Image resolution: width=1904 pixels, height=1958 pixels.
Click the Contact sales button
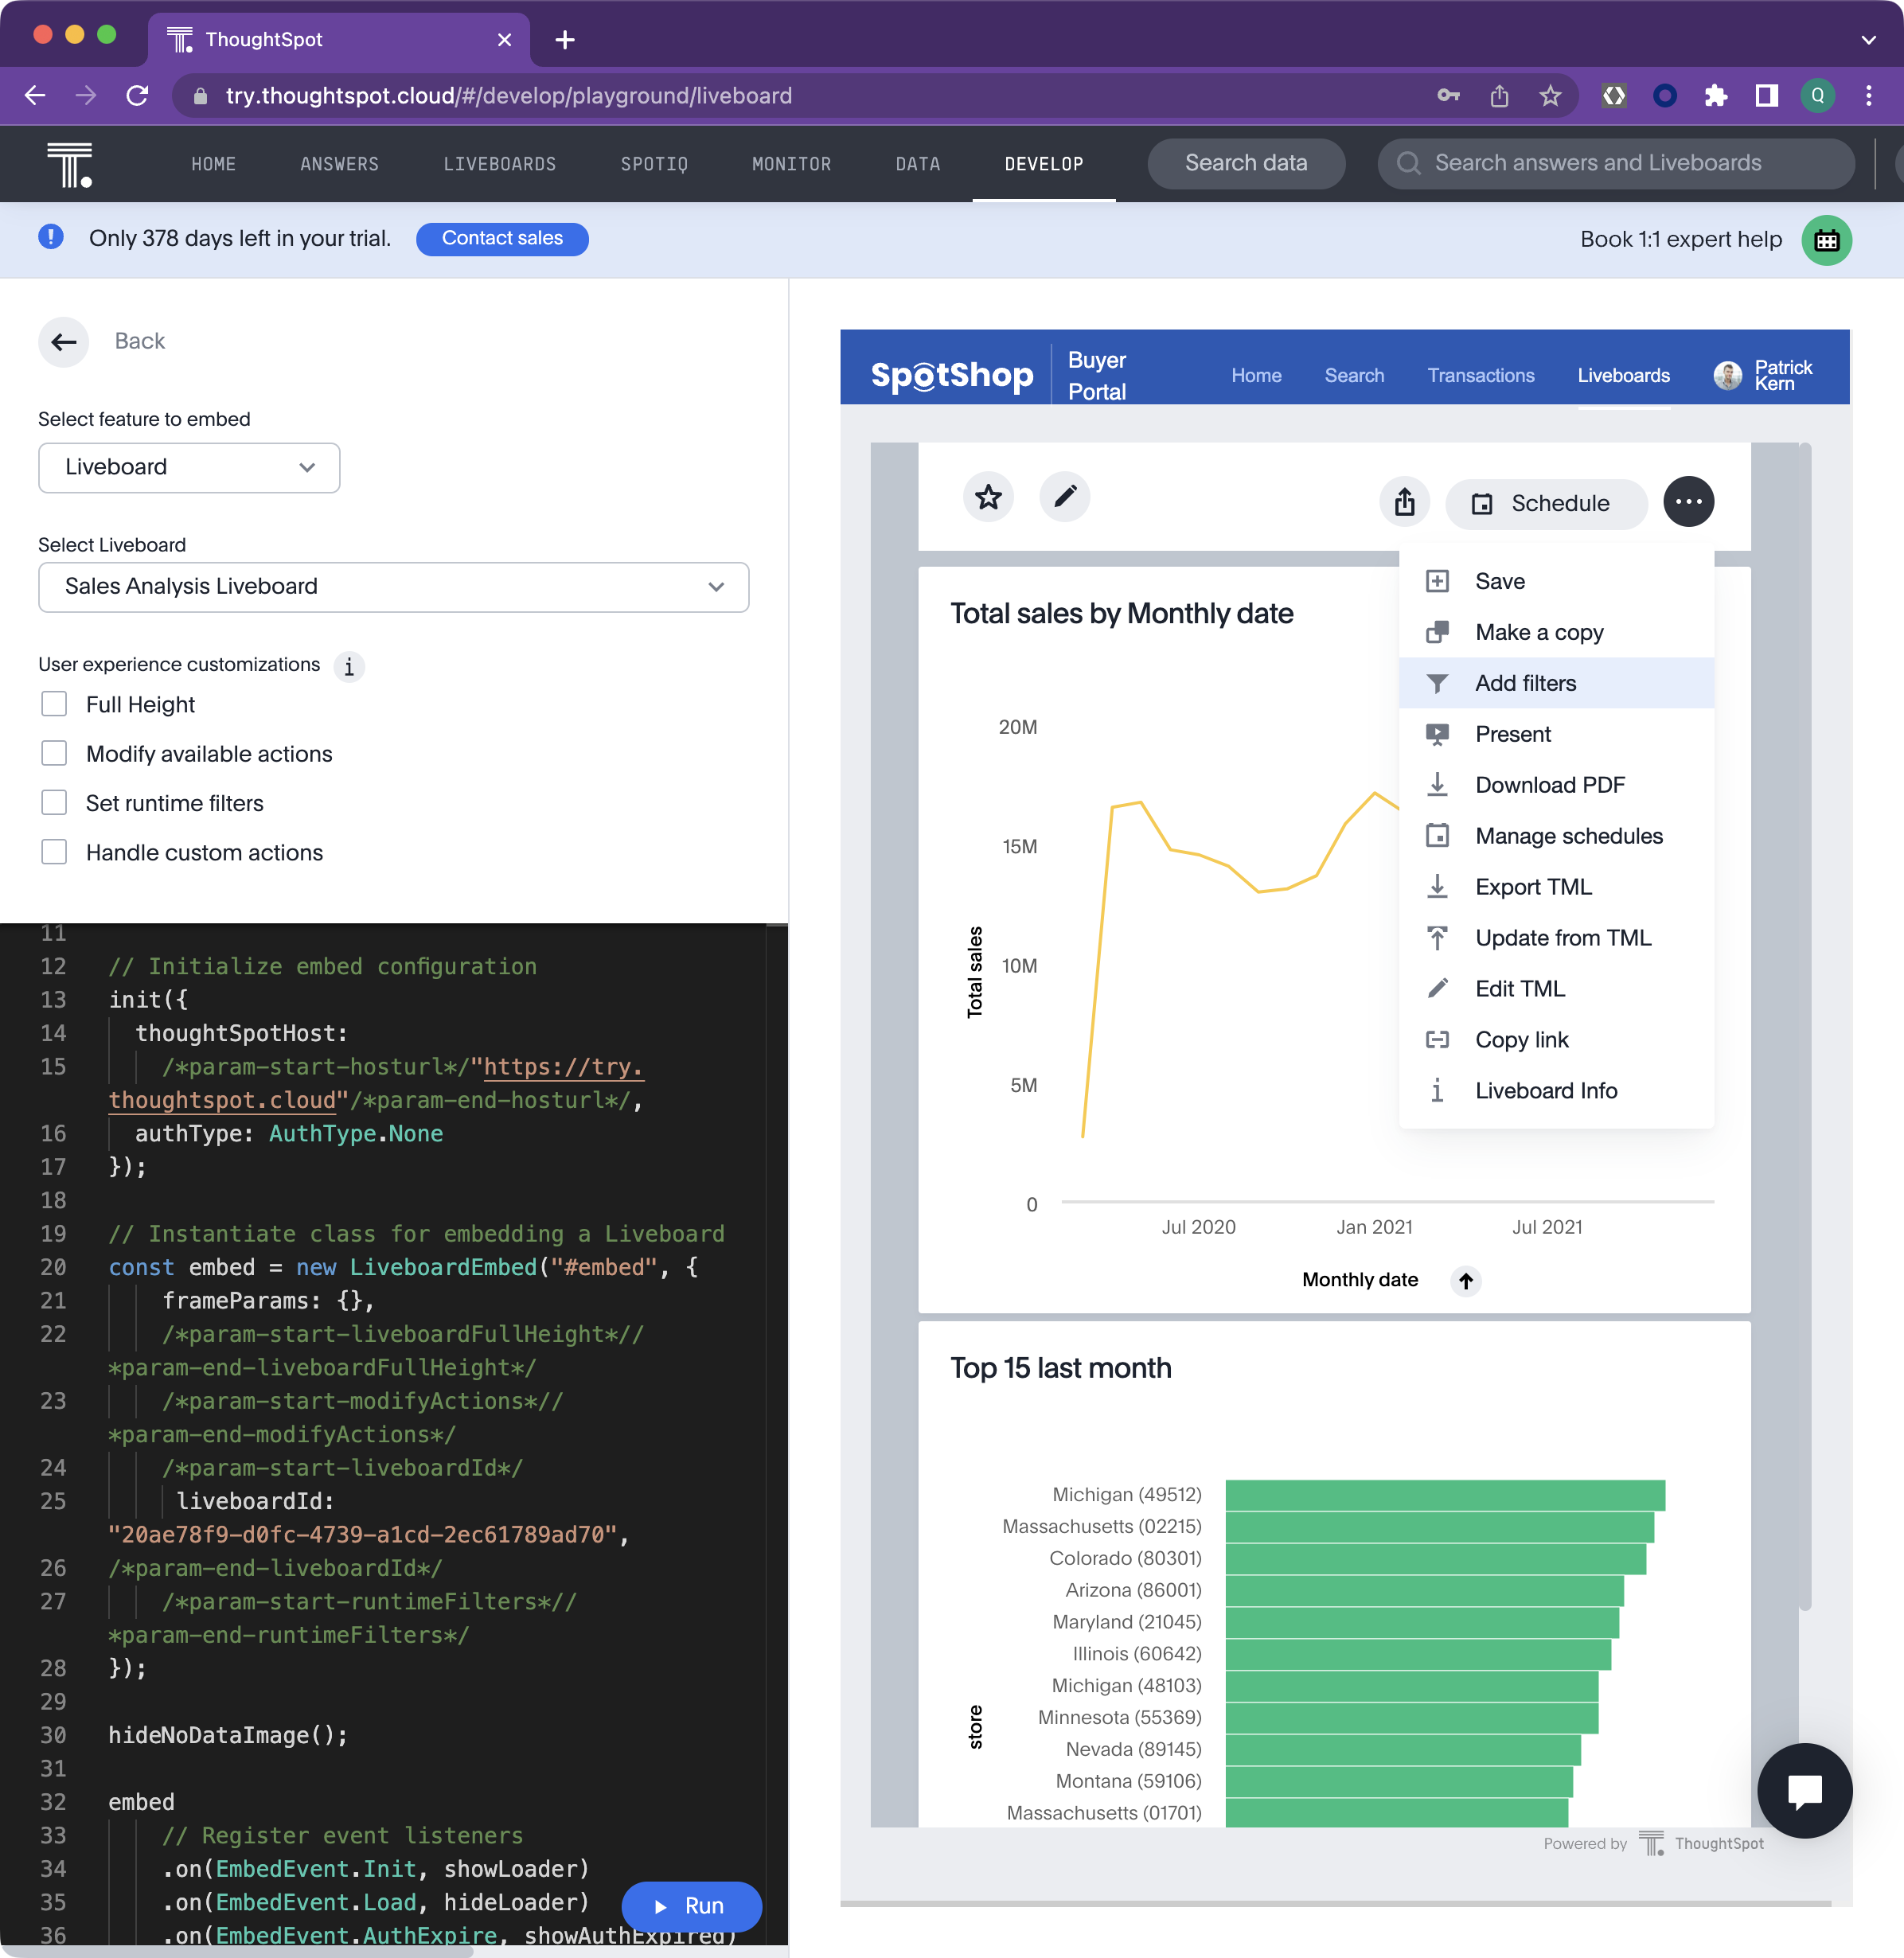(x=502, y=239)
